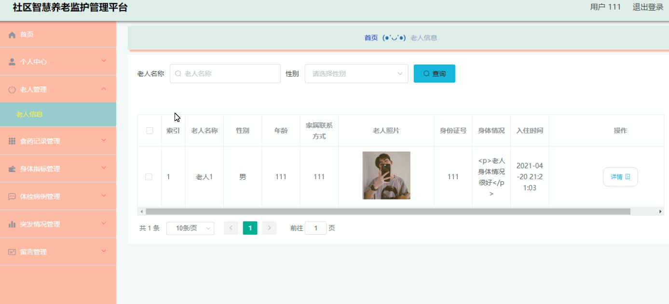Click 退出登录 in the top bar
This screenshot has width=669, height=304.
tap(647, 7)
